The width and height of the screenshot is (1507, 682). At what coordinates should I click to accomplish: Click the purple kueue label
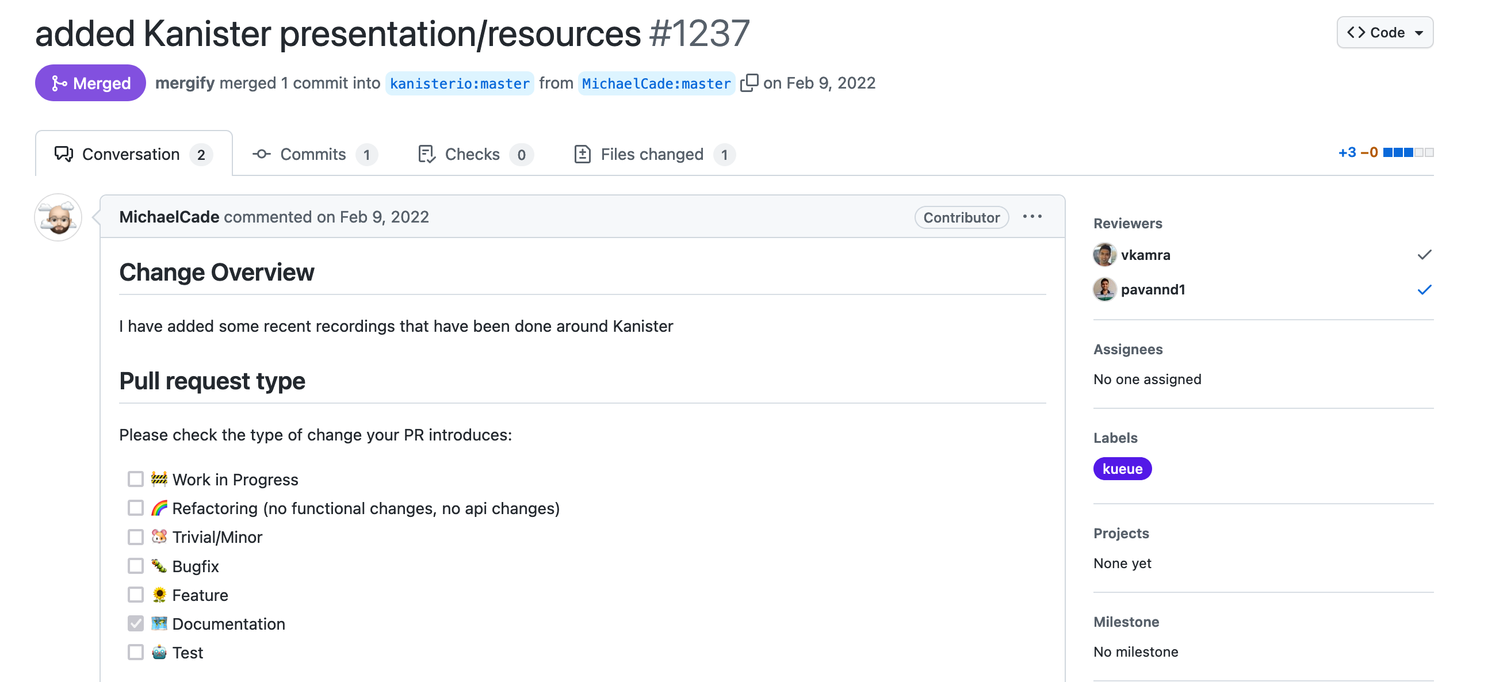(1122, 469)
